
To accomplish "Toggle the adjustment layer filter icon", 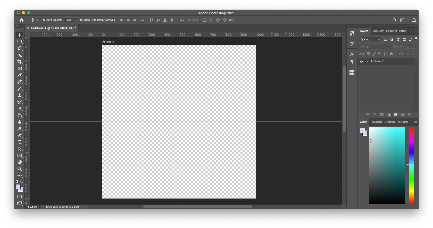I will 392,39.
